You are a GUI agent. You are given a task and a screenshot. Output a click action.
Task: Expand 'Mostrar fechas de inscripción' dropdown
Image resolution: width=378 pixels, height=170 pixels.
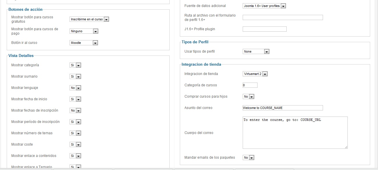pos(75,111)
